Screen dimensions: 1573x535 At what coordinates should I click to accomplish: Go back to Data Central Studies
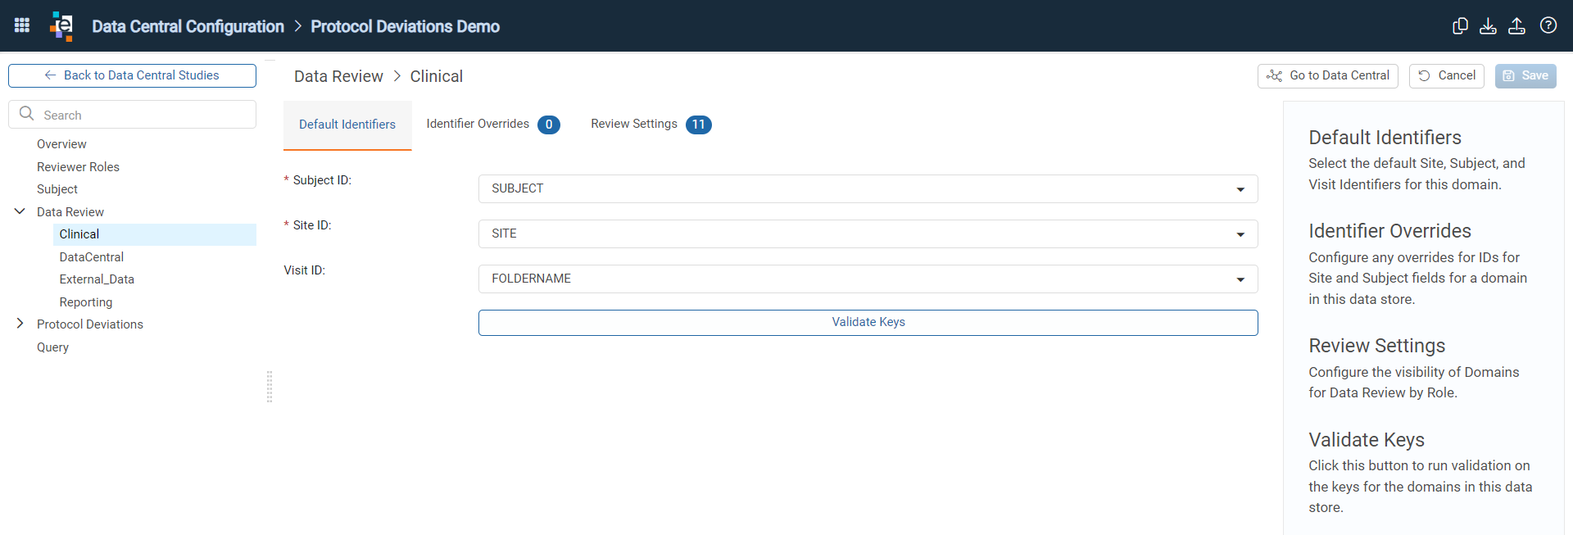(x=132, y=75)
